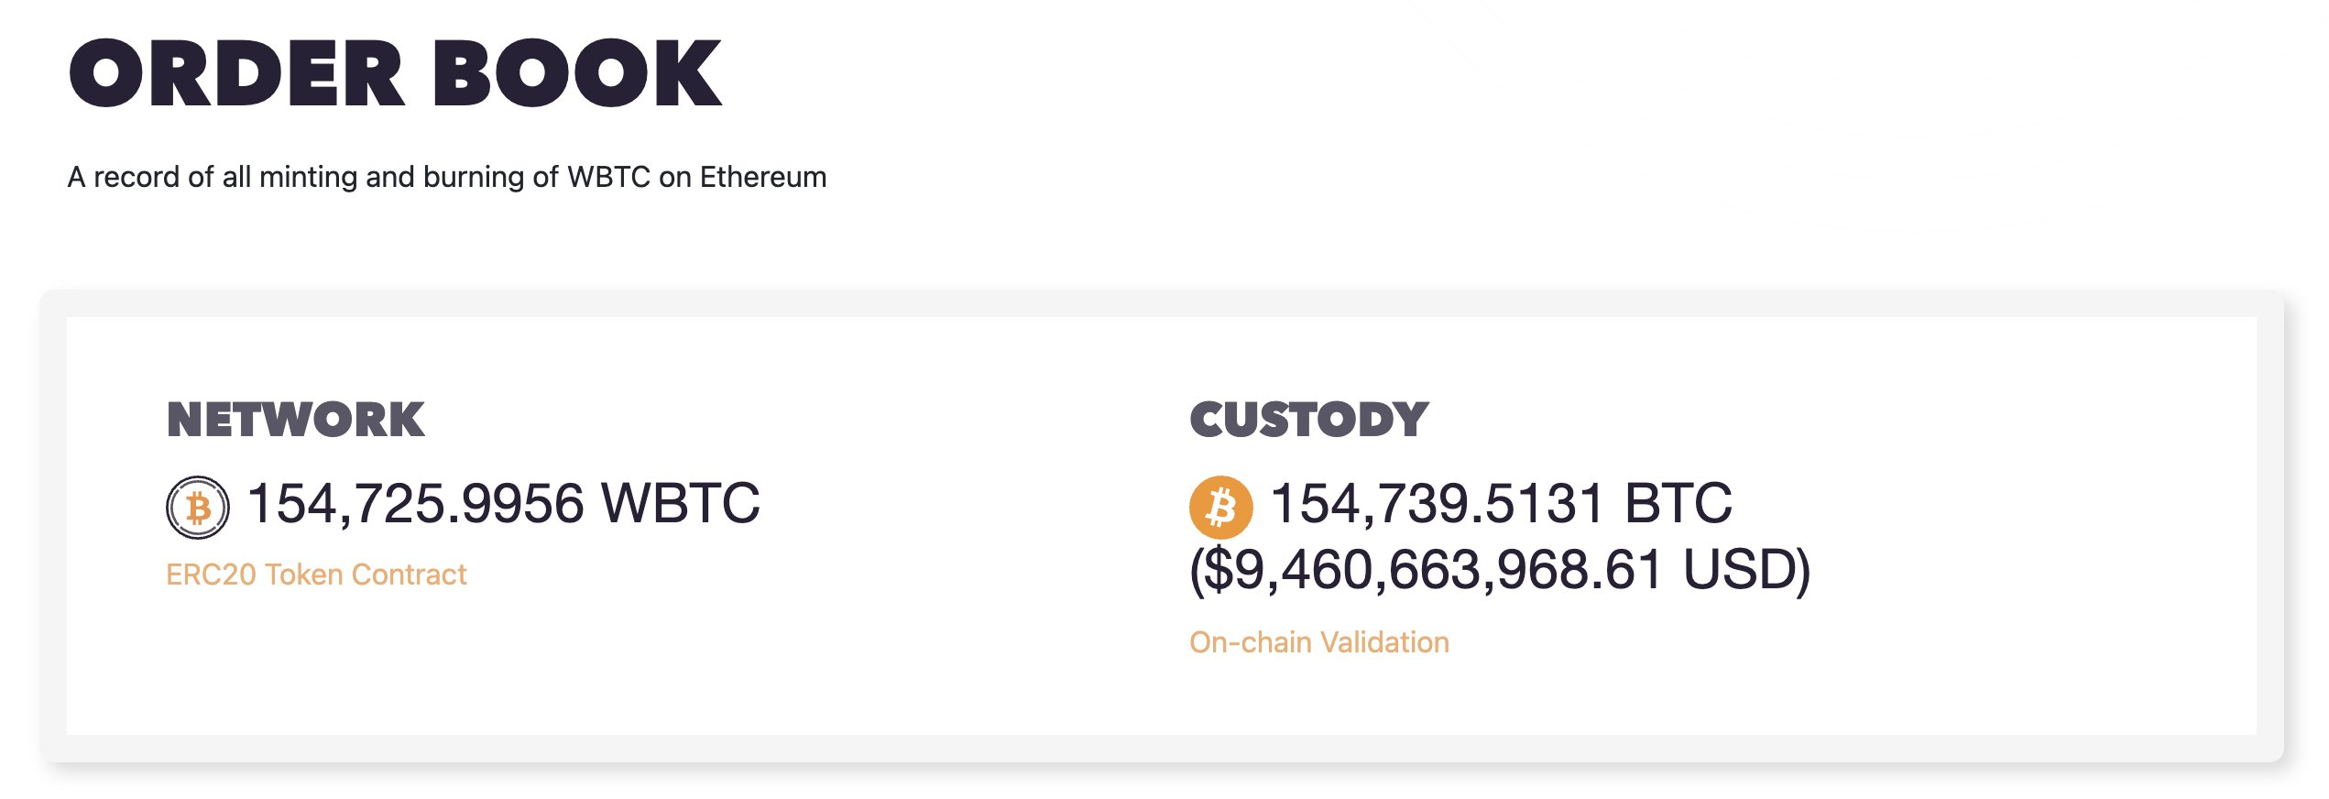Click the BTC unit label after custody amount
The image size is (2329, 799).
coord(1678,504)
